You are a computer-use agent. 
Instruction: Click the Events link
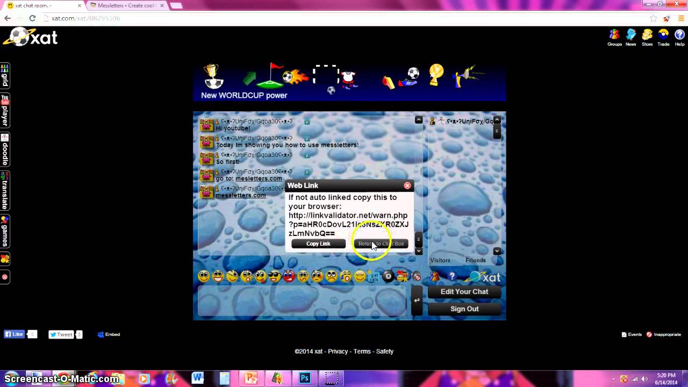pyautogui.click(x=632, y=334)
